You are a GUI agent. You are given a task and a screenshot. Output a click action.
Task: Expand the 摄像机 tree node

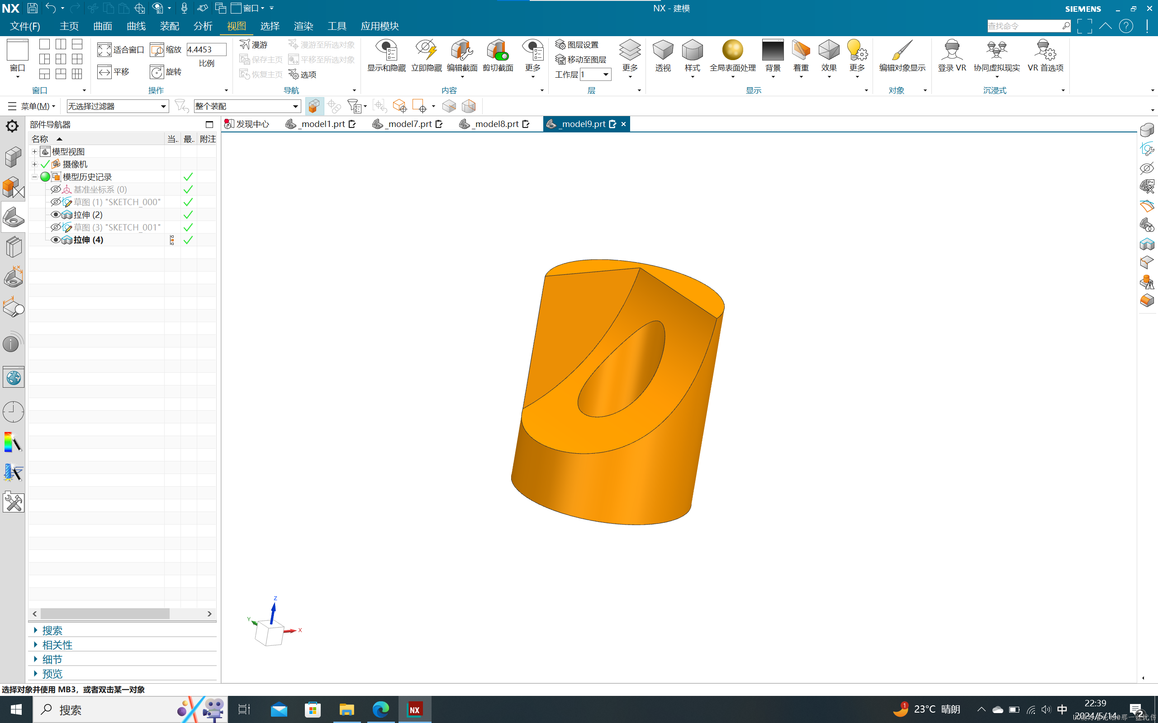[34, 164]
